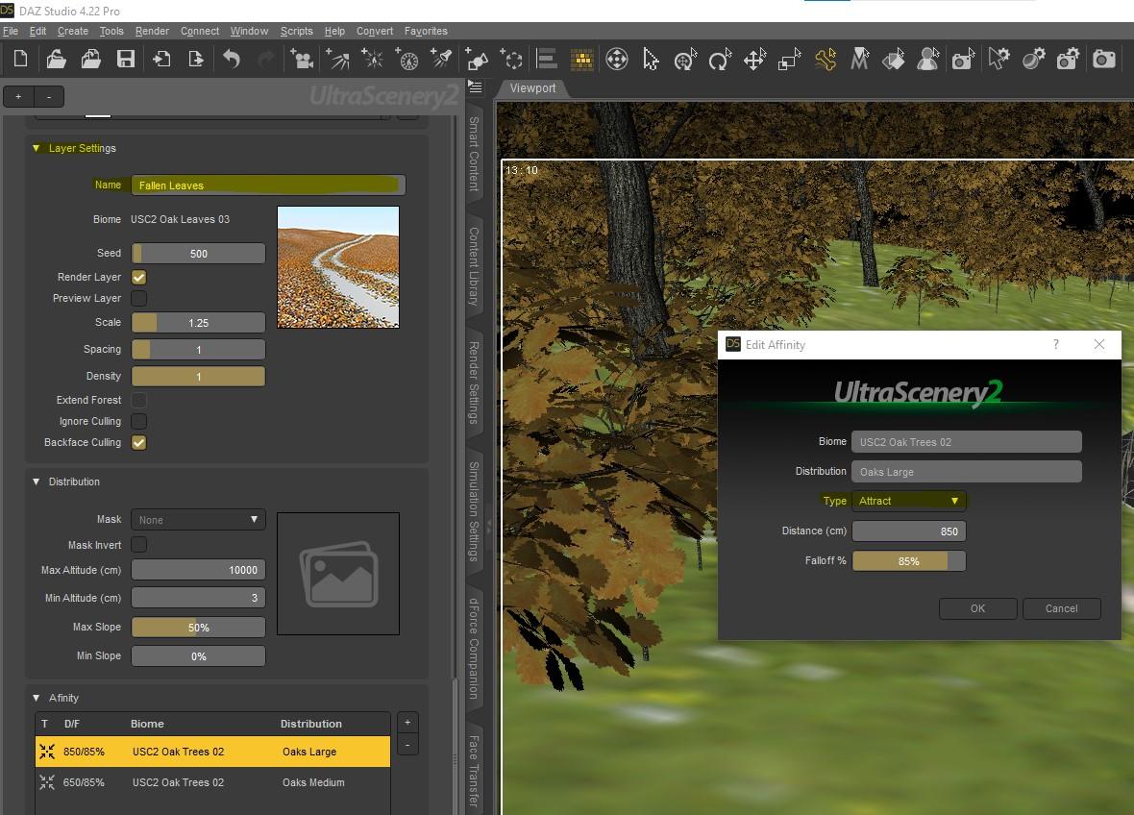Open the Content Library side tab
The width and height of the screenshot is (1134, 815).
474,266
